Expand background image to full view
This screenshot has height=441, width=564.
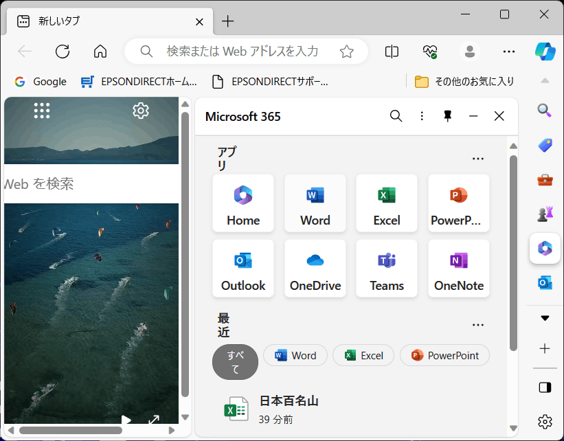154,420
